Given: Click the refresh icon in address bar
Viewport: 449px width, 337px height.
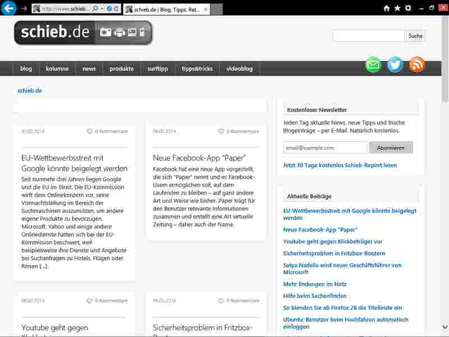Looking at the screenshot, I should click(x=116, y=8).
